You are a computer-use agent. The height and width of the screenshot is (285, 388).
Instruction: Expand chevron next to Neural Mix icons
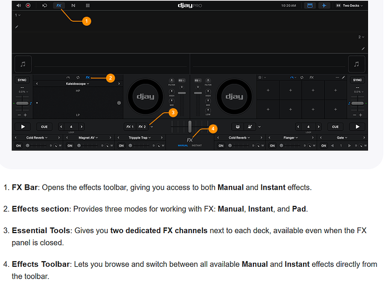(x=260, y=127)
